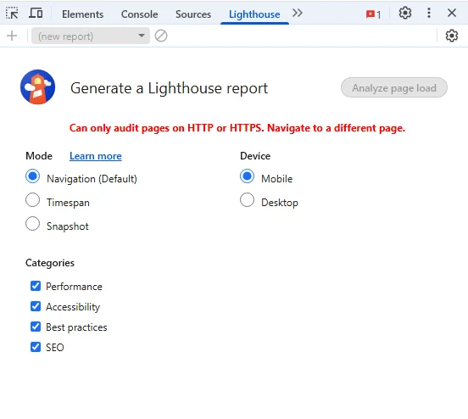Click the Lighthouse logo
The image size is (468, 419).
(37, 87)
